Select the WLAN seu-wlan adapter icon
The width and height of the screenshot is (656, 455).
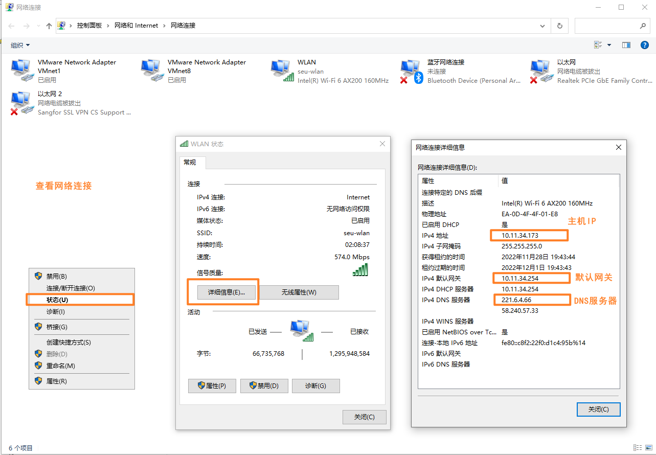[282, 71]
